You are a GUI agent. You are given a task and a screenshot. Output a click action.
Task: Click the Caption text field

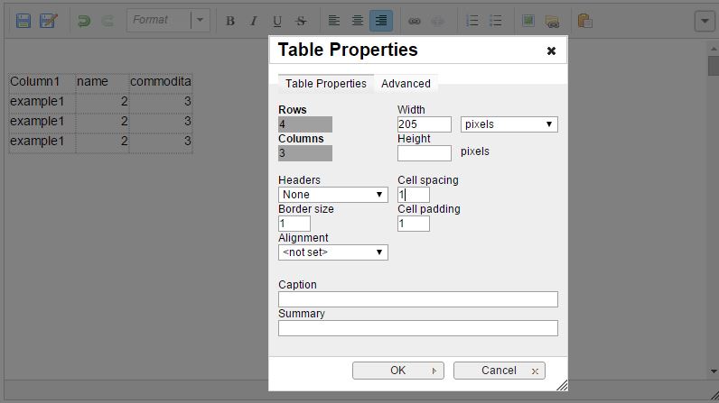pyautogui.click(x=417, y=299)
